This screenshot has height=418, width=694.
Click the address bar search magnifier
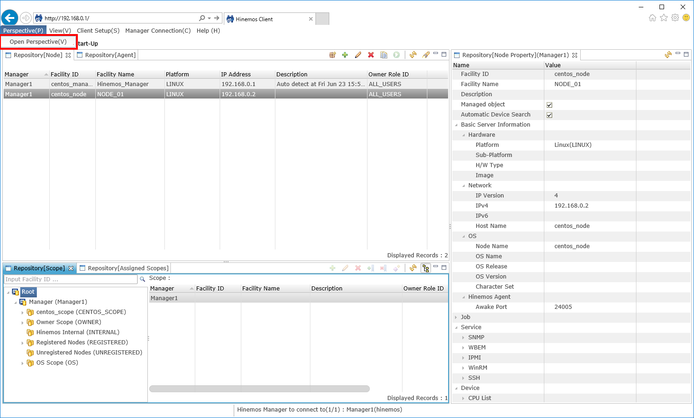(202, 18)
